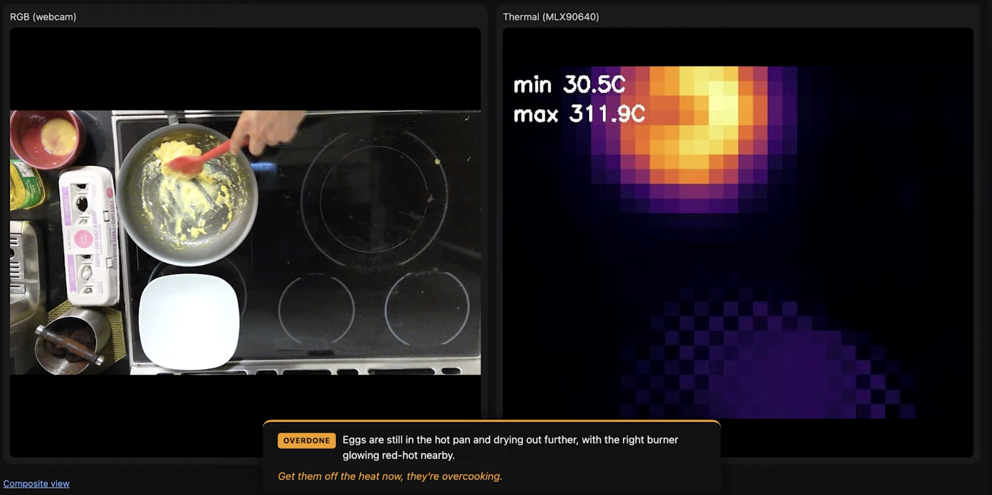Click the red bowl with beaten egg
992x495 pixels.
pos(47,138)
